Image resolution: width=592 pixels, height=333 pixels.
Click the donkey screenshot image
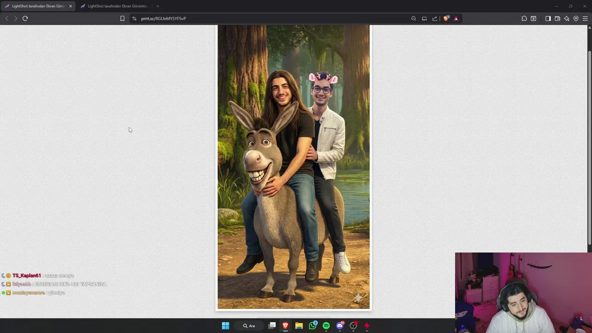click(x=294, y=167)
